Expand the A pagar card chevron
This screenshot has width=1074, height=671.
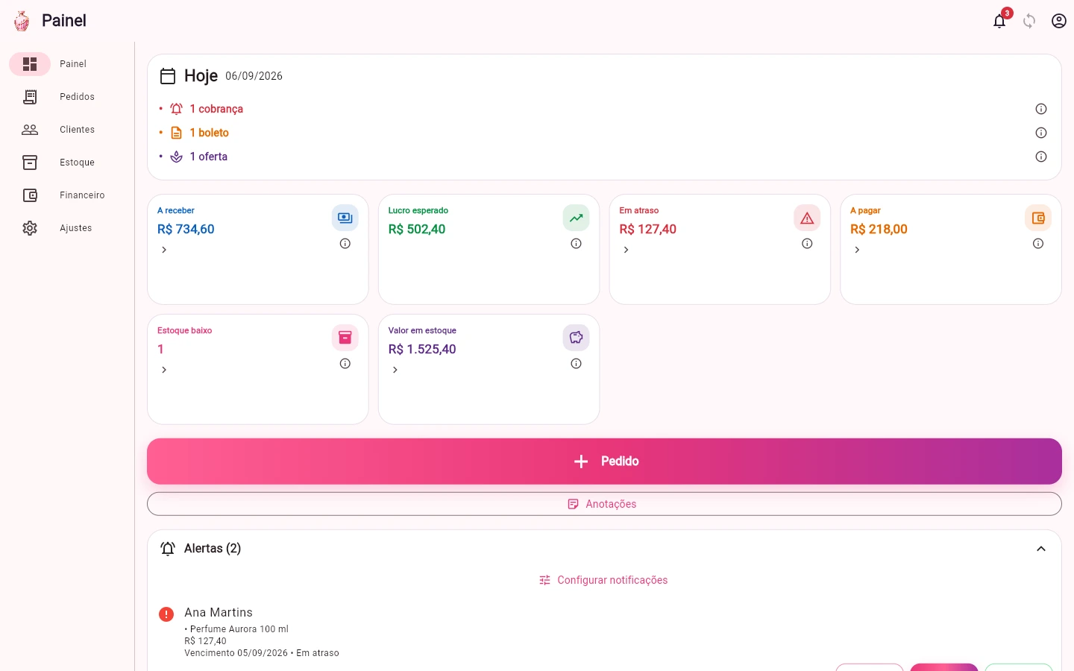pos(857,250)
